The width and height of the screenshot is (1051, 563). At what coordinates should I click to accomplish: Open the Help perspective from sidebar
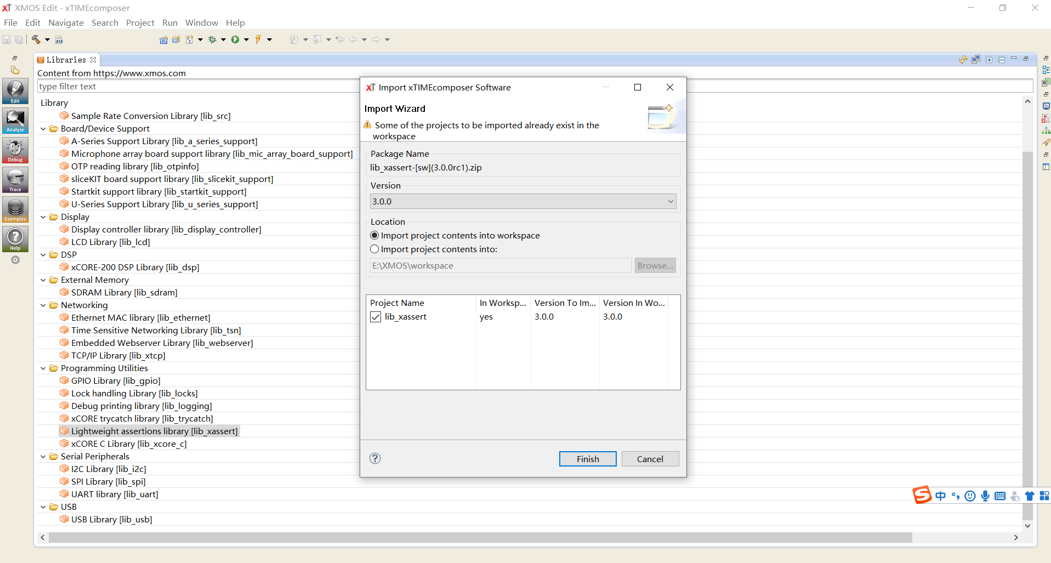click(x=15, y=239)
